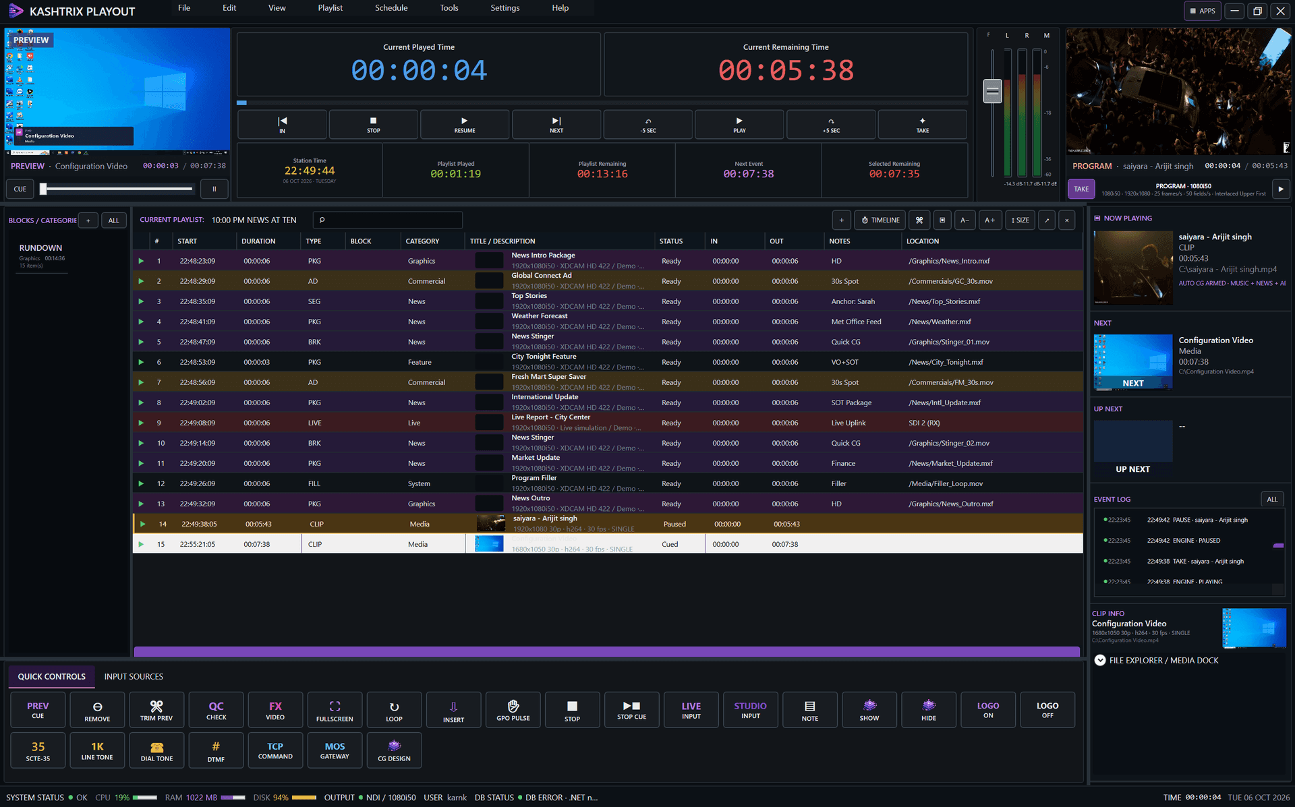Click the purple TAKE button under program
This screenshot has width=1295, height=807.
pos(1081,189)
